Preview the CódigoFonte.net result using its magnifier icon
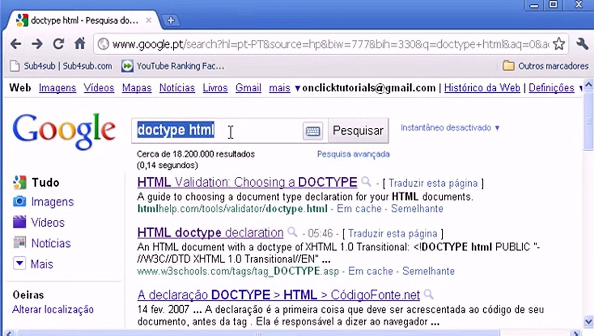Image resolution: width=594 pixels, height=336 pixels. [x=429, y=294]
